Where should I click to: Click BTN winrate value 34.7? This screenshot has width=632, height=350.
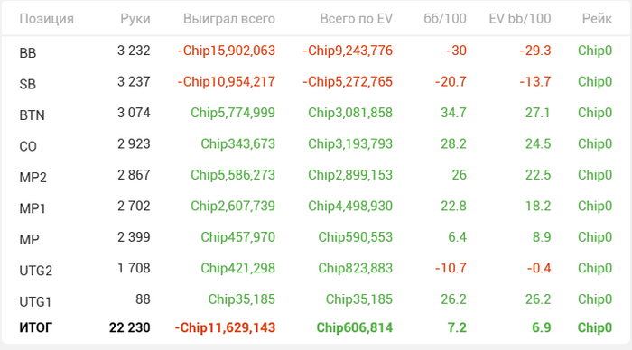click(453, 113)
